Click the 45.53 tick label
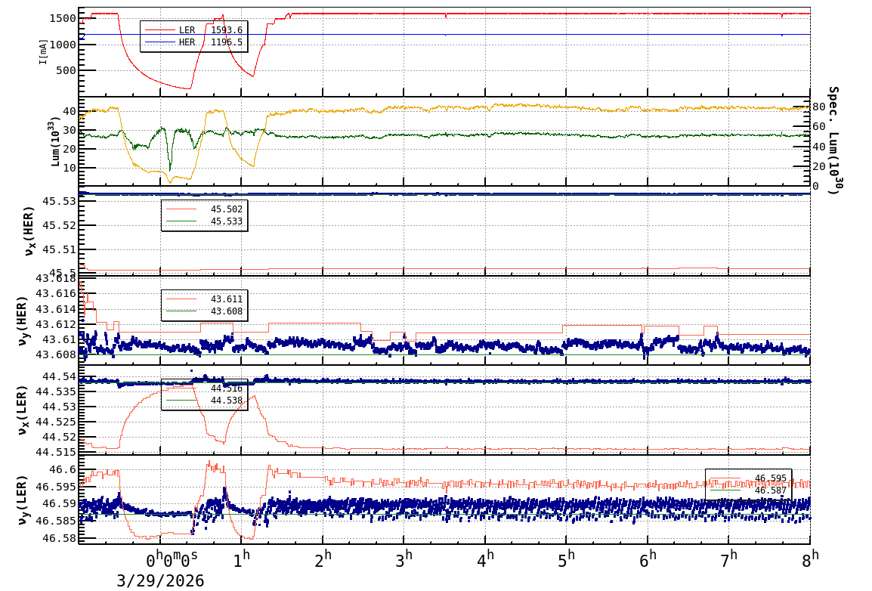The width and height of the screenshot is (872, 591). (x=59, y=201)
